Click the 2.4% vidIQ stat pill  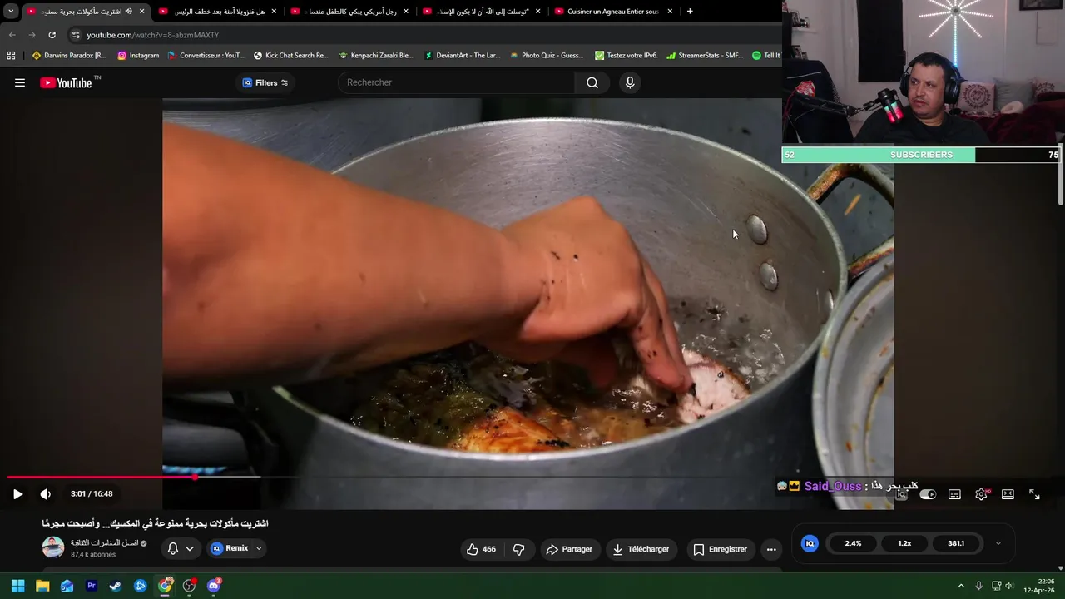pyautogui.click(x=853, y=543)
